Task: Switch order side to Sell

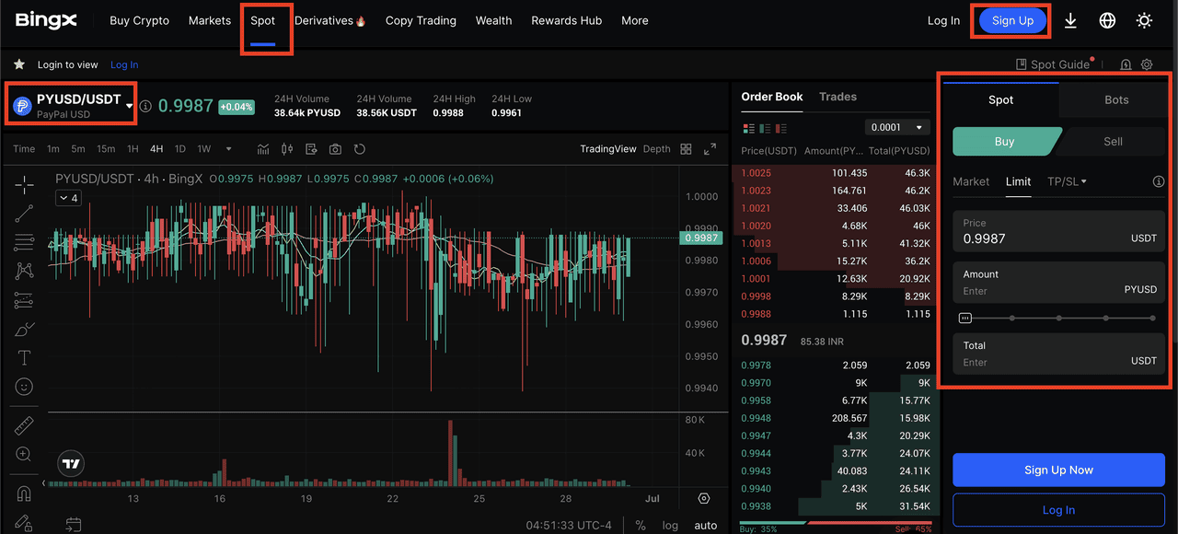Action: (x=1113, y=141)
